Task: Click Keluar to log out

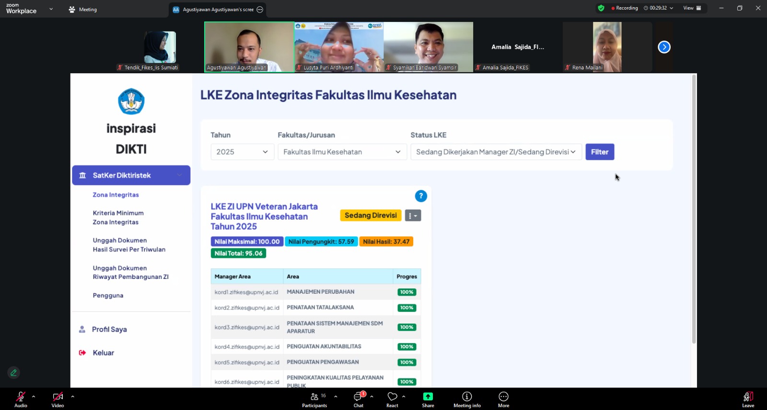Action: pos(103,353)
